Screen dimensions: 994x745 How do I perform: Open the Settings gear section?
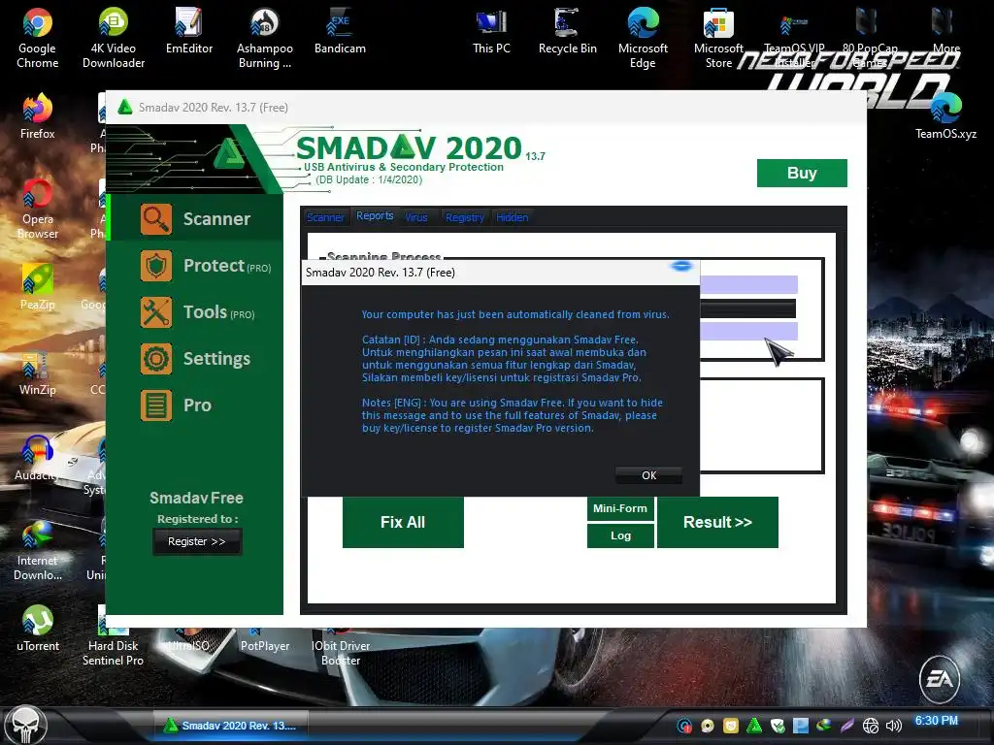[x=196, y=359]
